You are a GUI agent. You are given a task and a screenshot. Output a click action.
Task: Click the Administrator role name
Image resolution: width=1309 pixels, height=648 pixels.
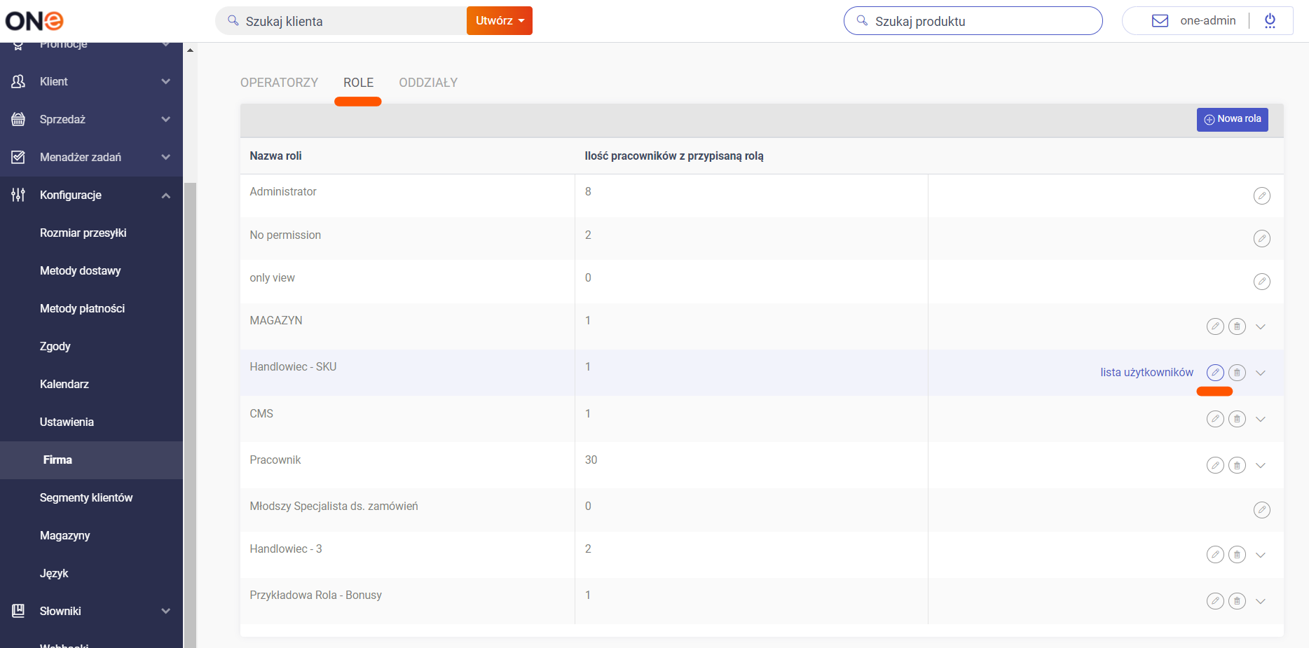(283, 191)
